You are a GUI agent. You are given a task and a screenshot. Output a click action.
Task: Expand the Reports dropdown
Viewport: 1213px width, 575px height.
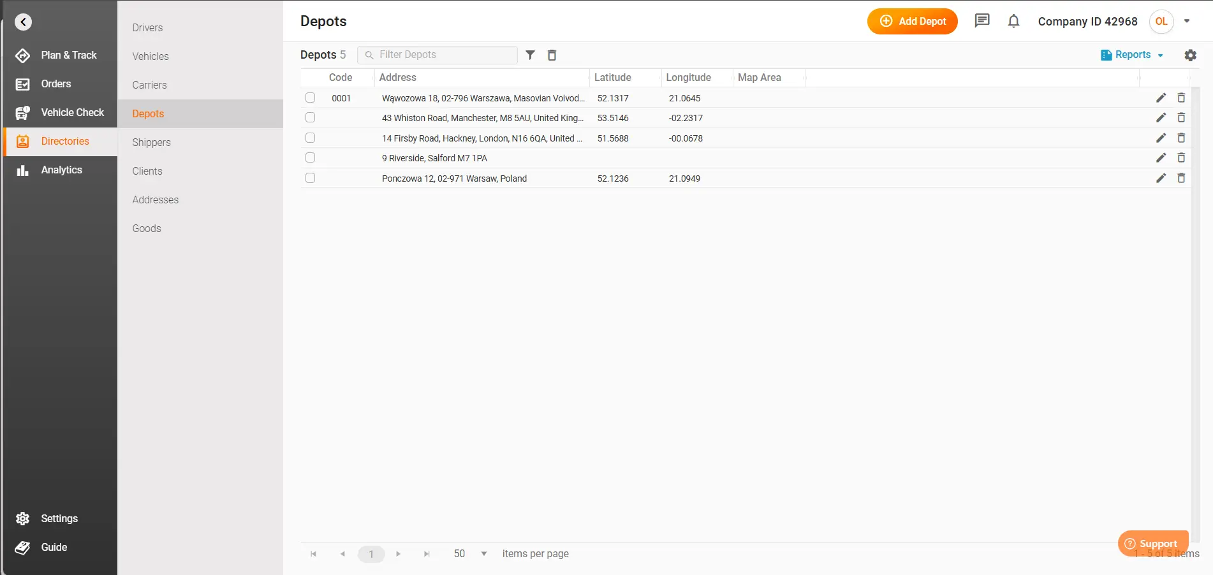(1132, 55)
